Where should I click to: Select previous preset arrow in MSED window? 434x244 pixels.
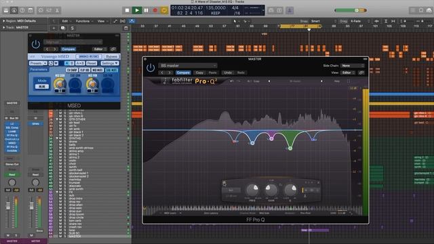point(47,49)
